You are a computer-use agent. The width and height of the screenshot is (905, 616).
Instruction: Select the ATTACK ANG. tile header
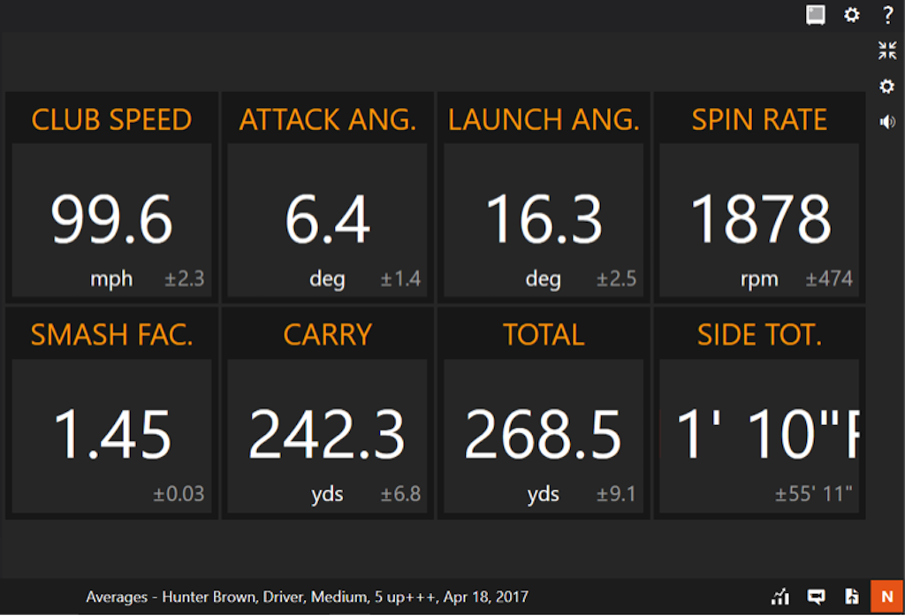[x=328, y=119]
